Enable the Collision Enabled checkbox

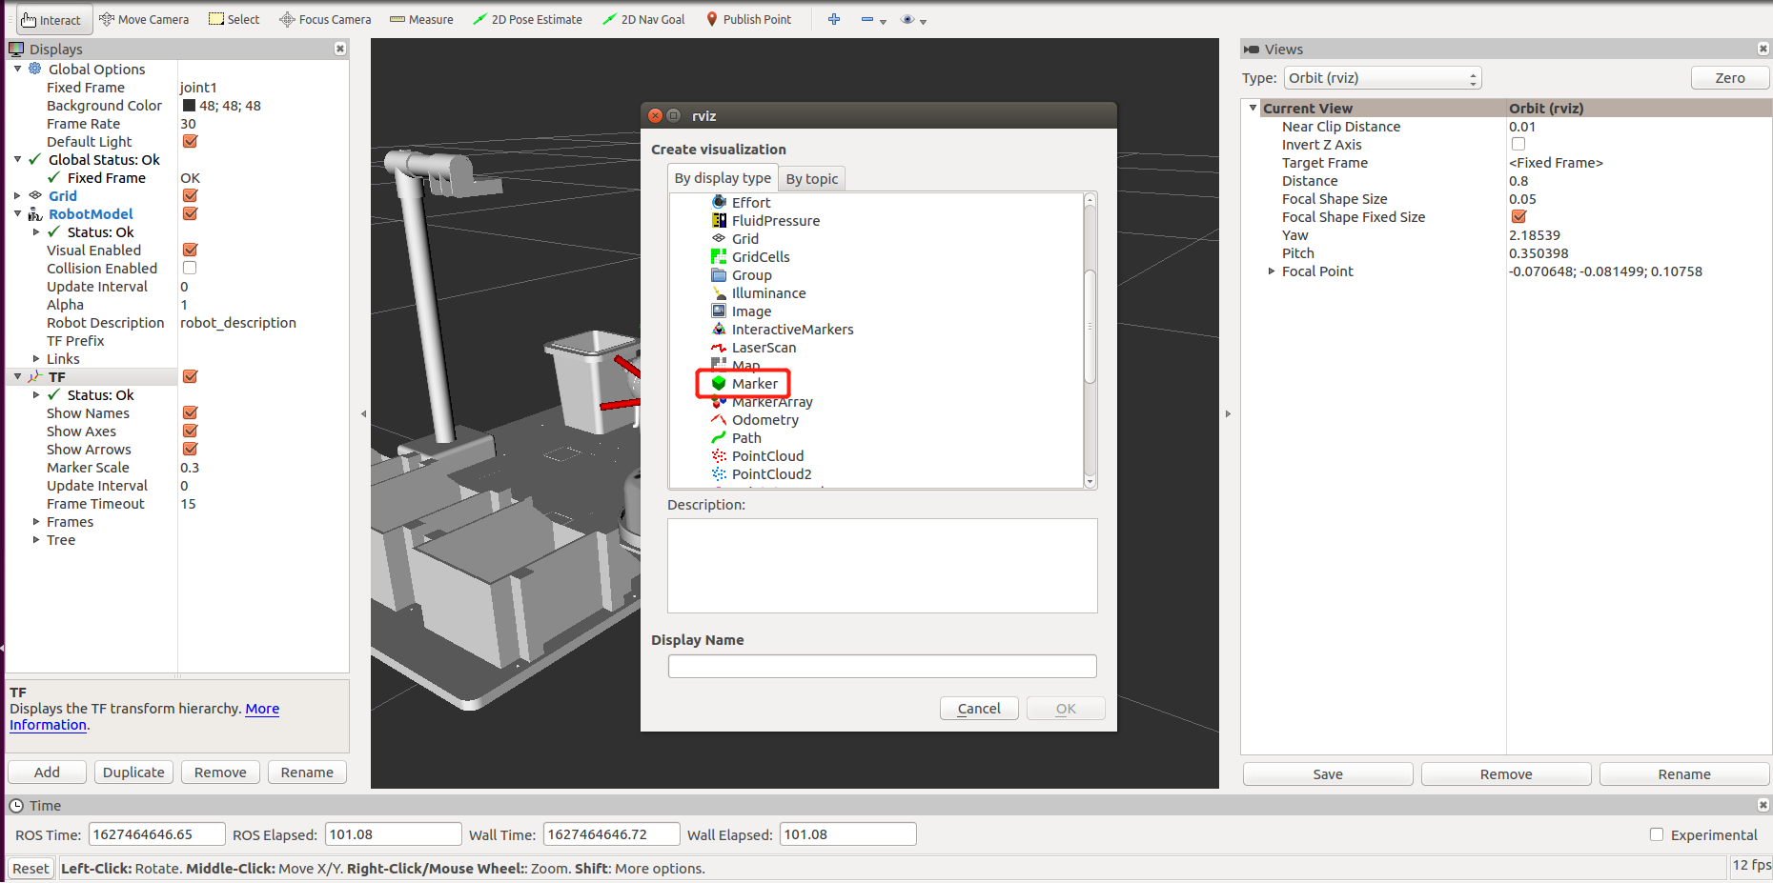click(x=190, y=269)
